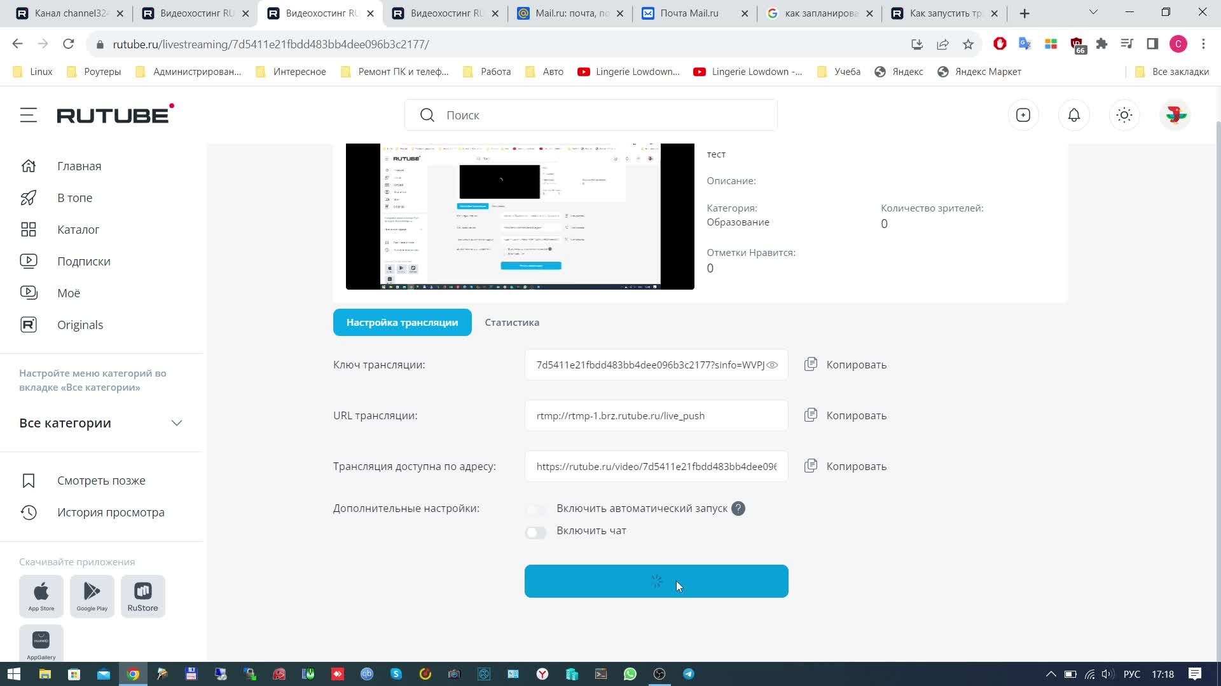Open the hamburger sidebar menu
This screenshot has width=1221, height=686.
[x=28, y=115]
